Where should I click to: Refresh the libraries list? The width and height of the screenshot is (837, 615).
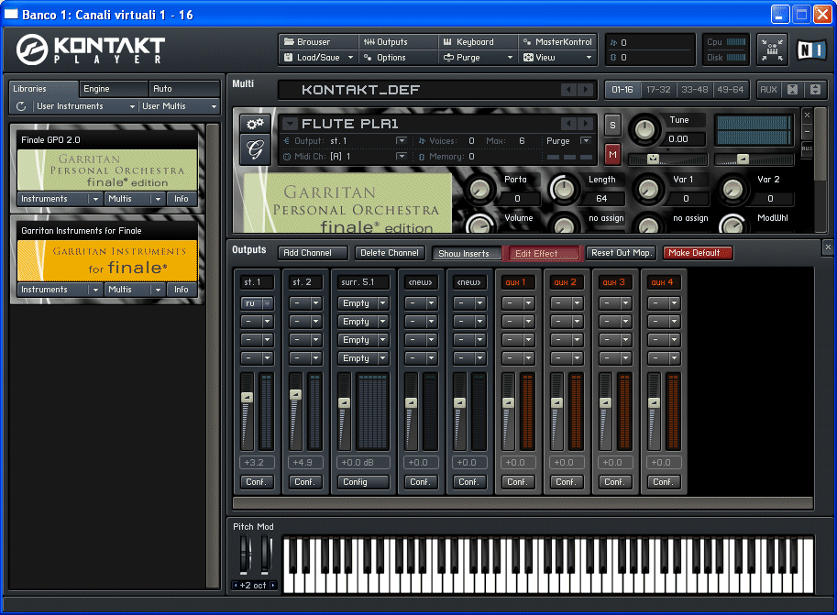click(21, 106)
